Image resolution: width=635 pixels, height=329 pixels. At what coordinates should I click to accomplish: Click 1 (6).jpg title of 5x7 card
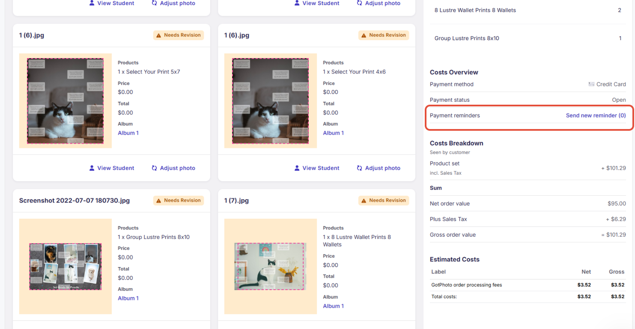[32, 35]
